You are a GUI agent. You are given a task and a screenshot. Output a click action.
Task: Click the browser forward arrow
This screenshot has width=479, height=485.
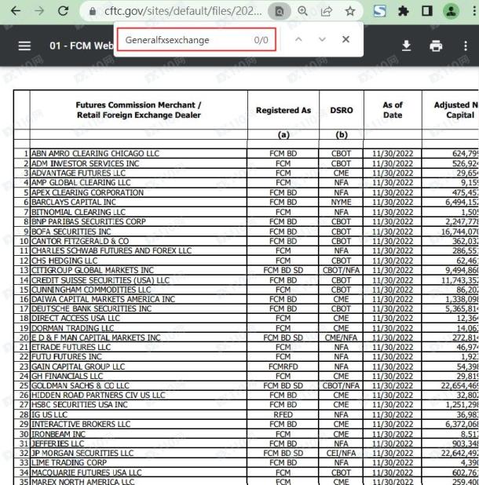click(39, 11)
